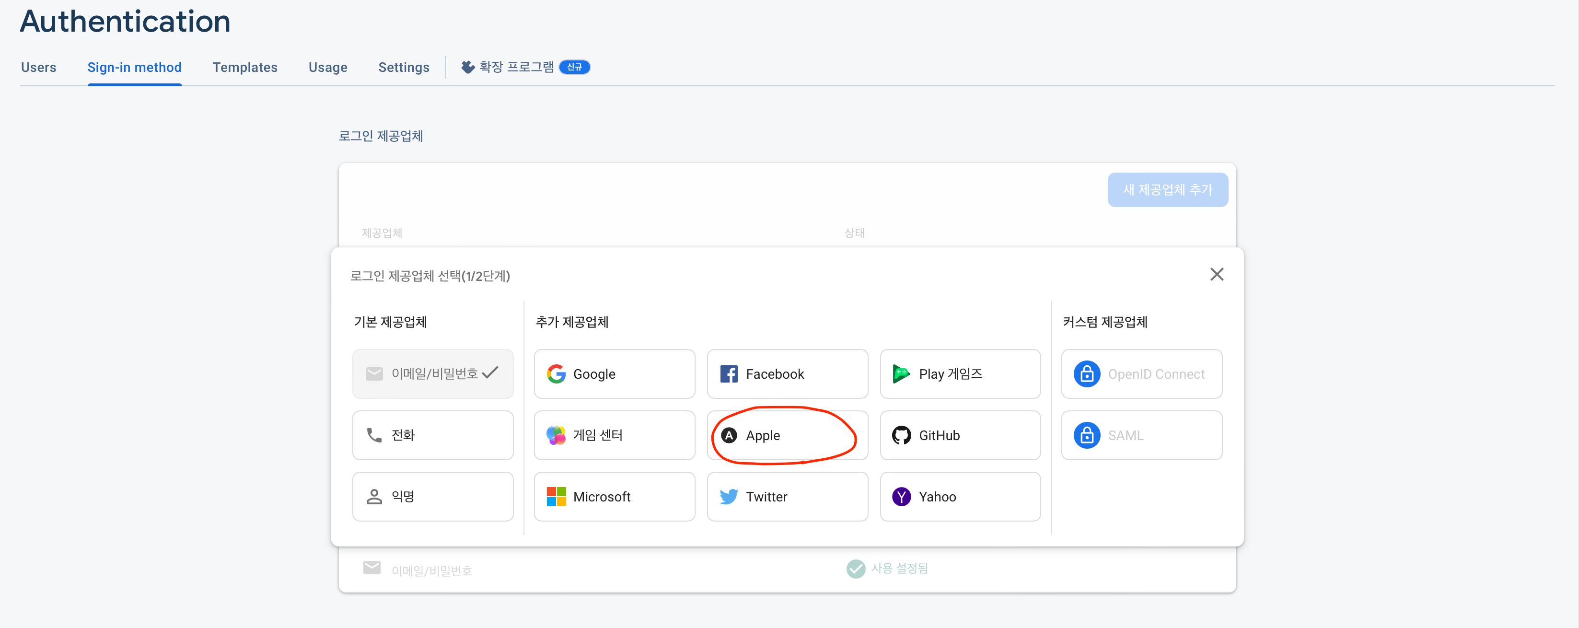Click the 새 제공업체 추가 button
This screenshot has width=1579, height=628.
click(x=1167, y=189)
